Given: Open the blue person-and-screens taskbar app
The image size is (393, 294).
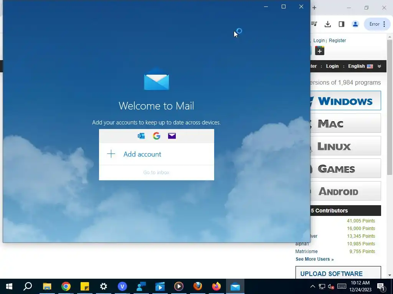Looking at the screenshot, I should (x=141, y=286).
